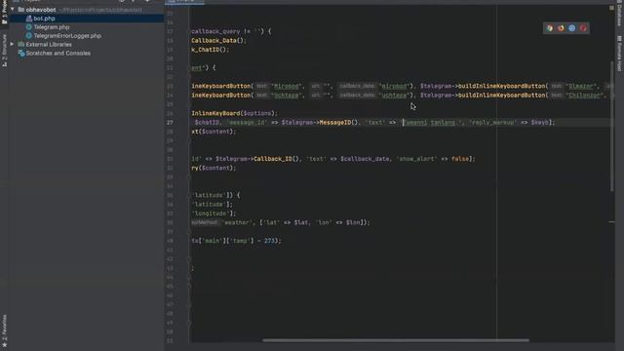Open the Remote Host tool window tab

620,54
